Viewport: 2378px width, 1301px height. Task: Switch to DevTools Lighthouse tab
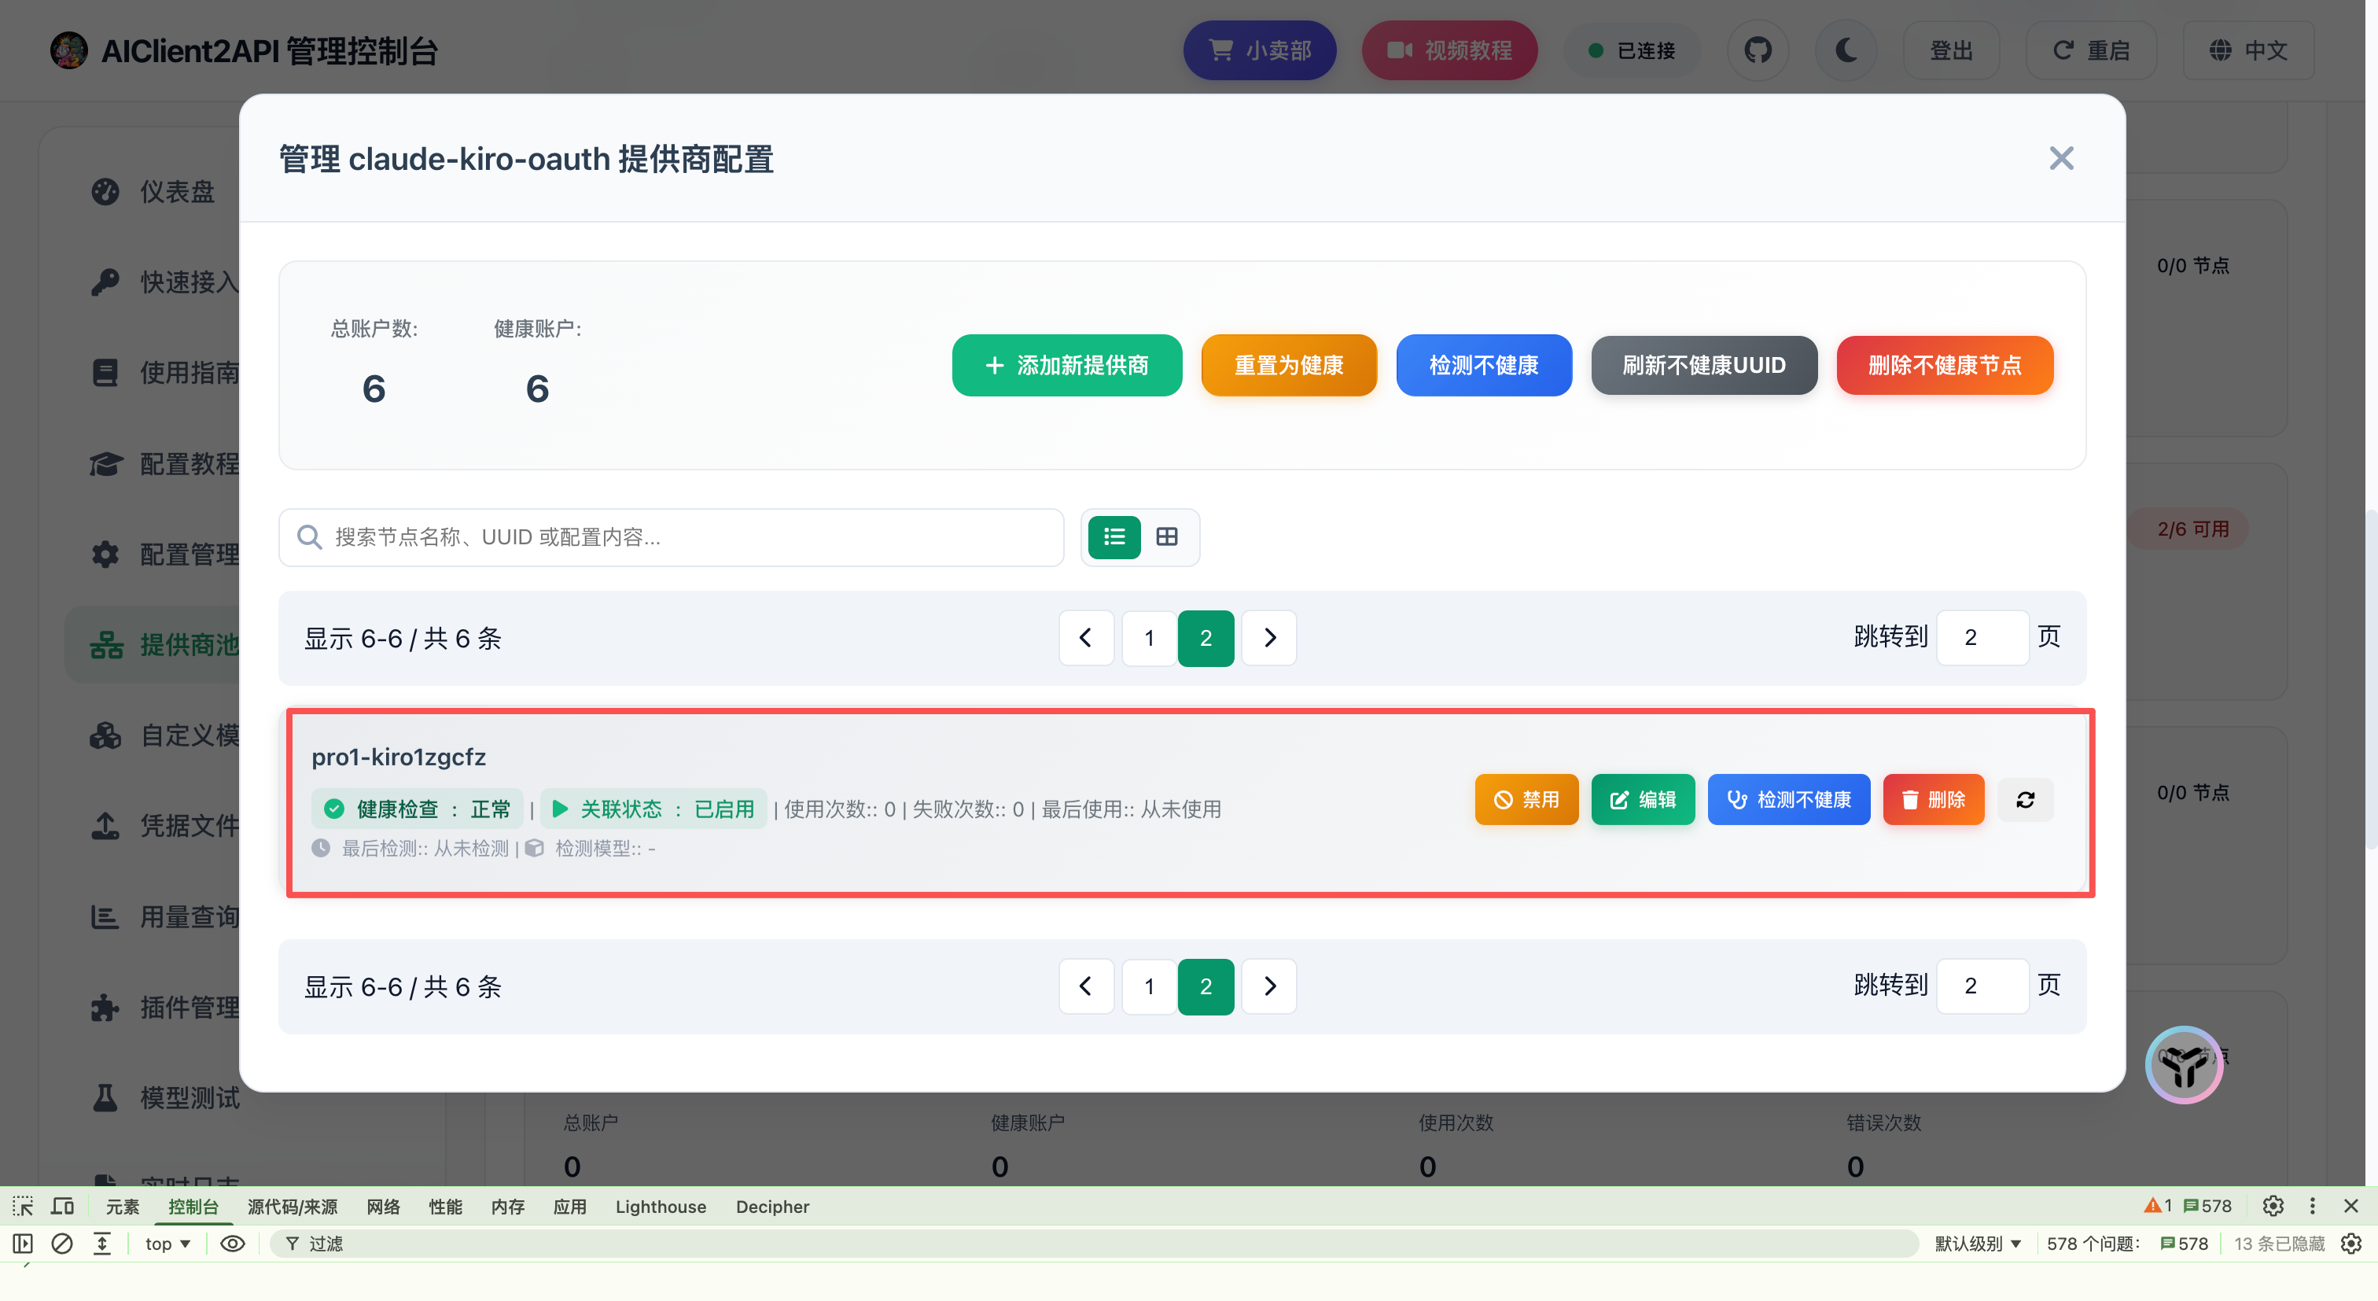[x=660, y=1207]
